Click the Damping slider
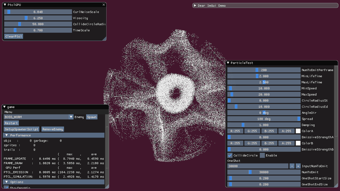The height and width of the screenshot is (191, 340). [x=264, y=125]
